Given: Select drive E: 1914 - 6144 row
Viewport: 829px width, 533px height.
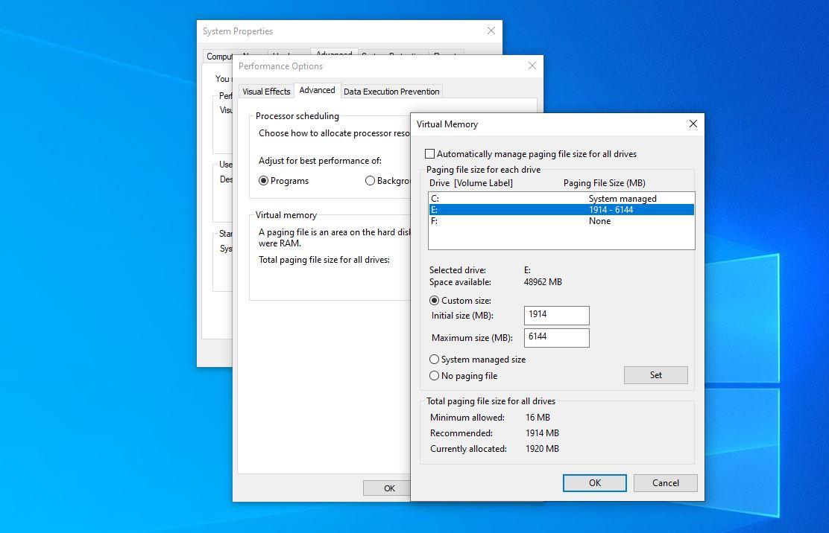Looking at the screenshot, I should (x=561, y=209).
